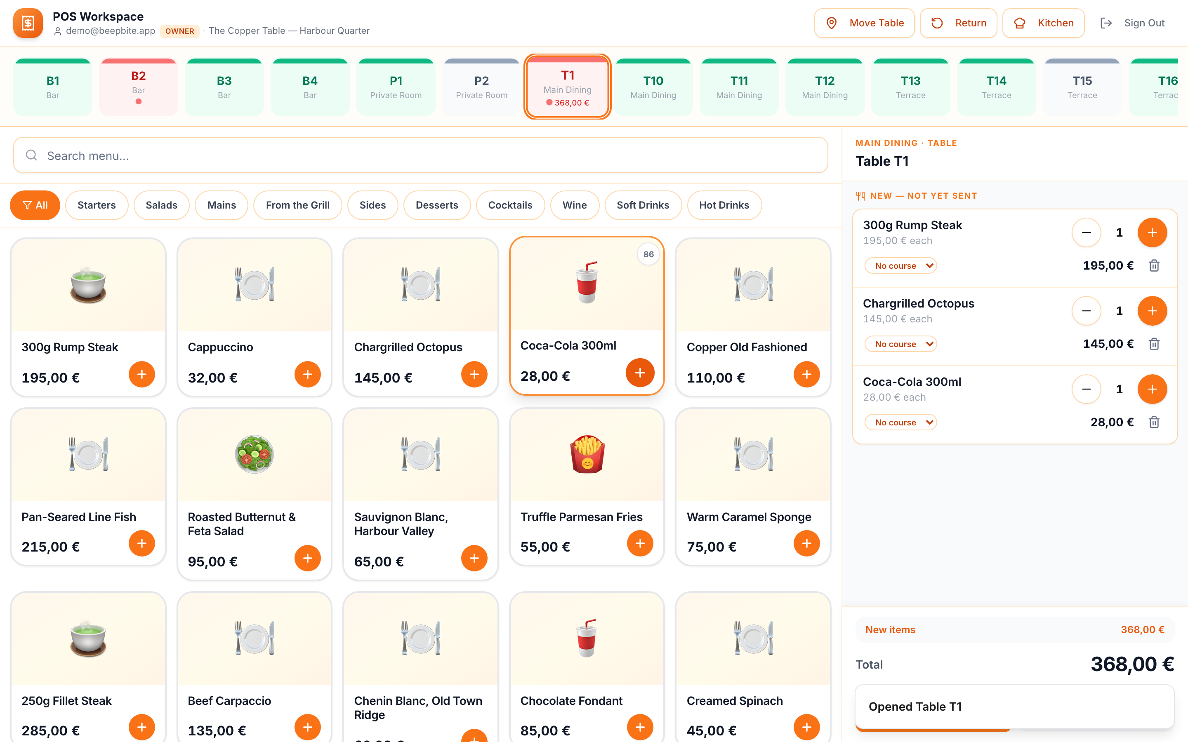The width and height of the screenshot is (1188, 742).
Task: Open the Kitchen view
Action: (x=1043, y=23)
